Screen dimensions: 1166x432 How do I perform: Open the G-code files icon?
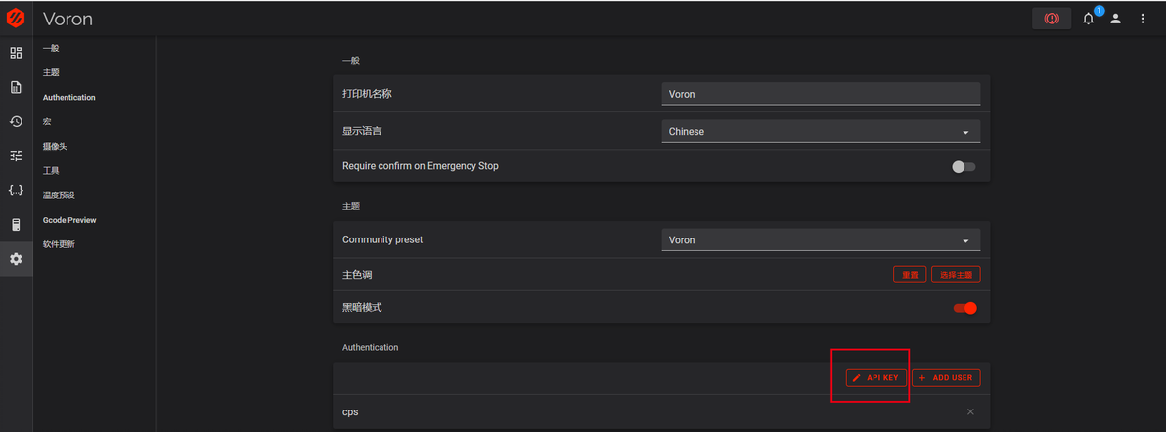(16, 87)
